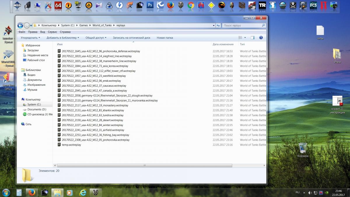Toggle the preview pane button

[x=253, y=38]
